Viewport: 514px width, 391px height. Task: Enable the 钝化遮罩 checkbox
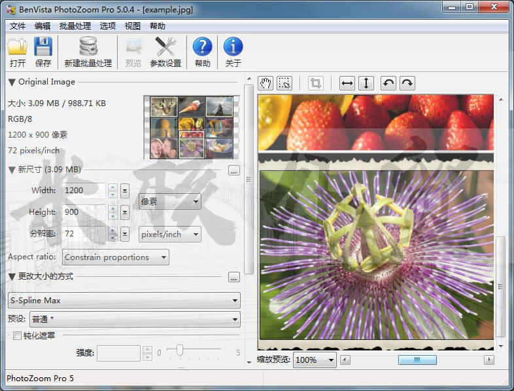(x=18, y=336)
